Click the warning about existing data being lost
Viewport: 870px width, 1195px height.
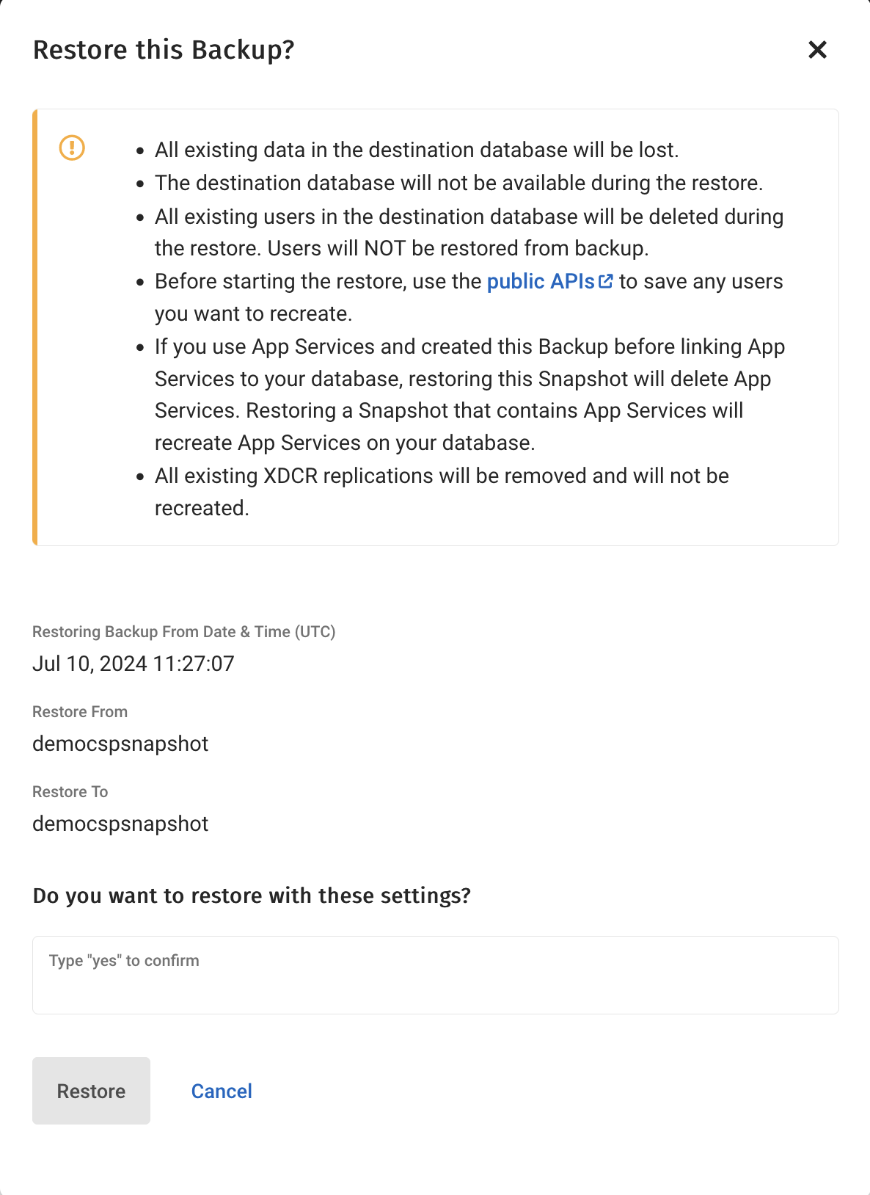tap(417, 150)
